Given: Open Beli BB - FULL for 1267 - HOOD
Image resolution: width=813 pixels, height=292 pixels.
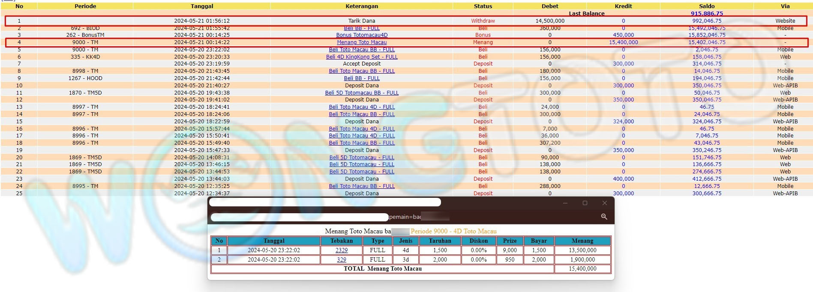Looking at the screenshot, I should 361,78.
